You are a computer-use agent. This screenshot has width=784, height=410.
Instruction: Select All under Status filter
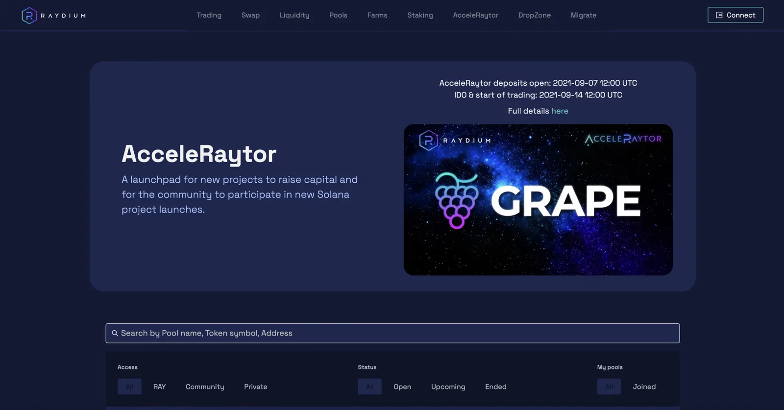point(370,386)
